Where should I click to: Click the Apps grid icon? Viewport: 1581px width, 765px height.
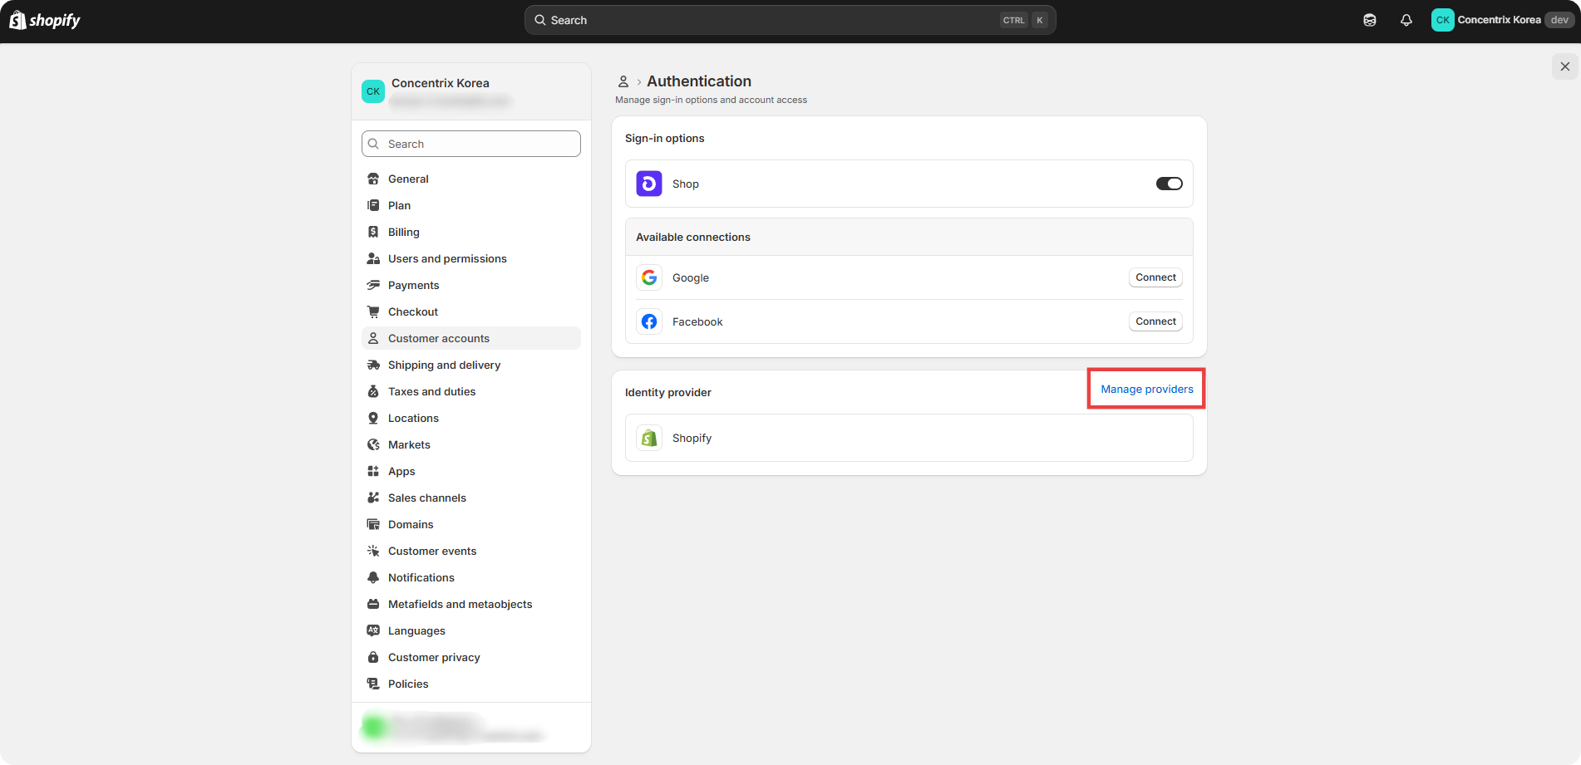[373, 471]
